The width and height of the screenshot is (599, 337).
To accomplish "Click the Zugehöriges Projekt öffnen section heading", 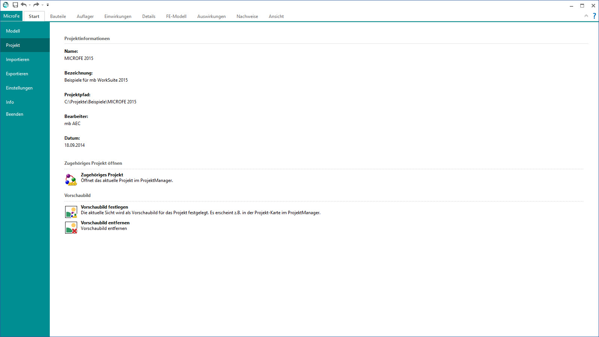I will (93, 163).
